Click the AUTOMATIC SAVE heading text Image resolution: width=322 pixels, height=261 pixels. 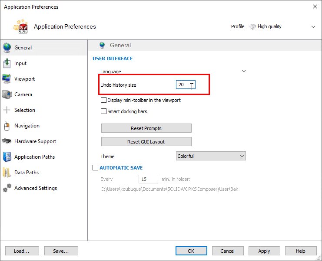121,168
